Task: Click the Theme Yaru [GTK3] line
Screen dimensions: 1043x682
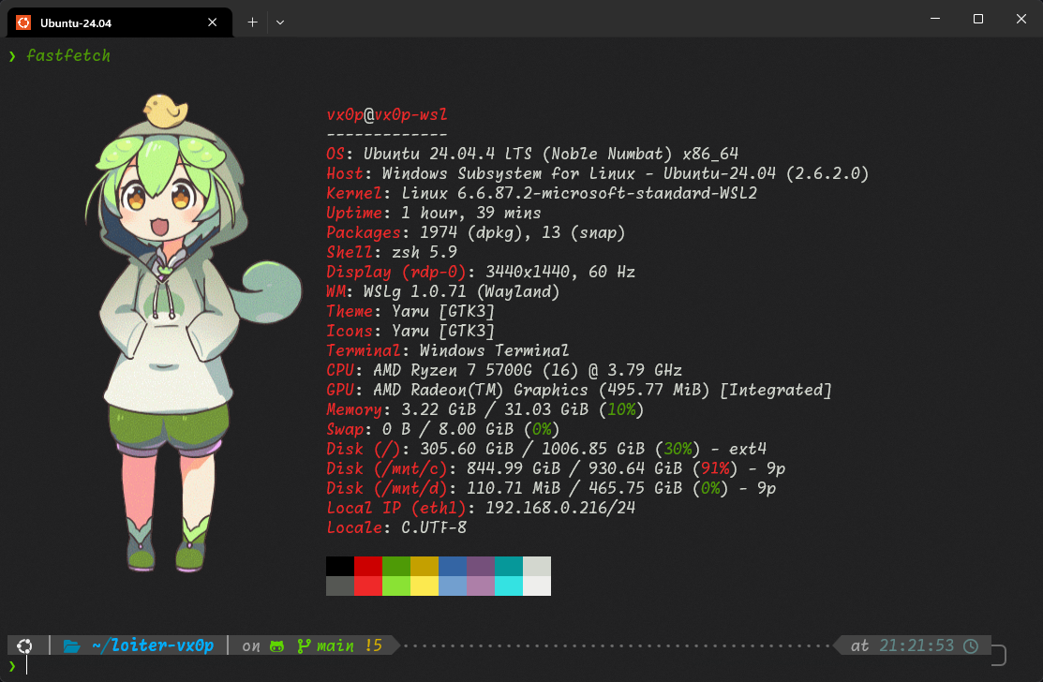Action: pyautogui.click(x=410, y=312)
